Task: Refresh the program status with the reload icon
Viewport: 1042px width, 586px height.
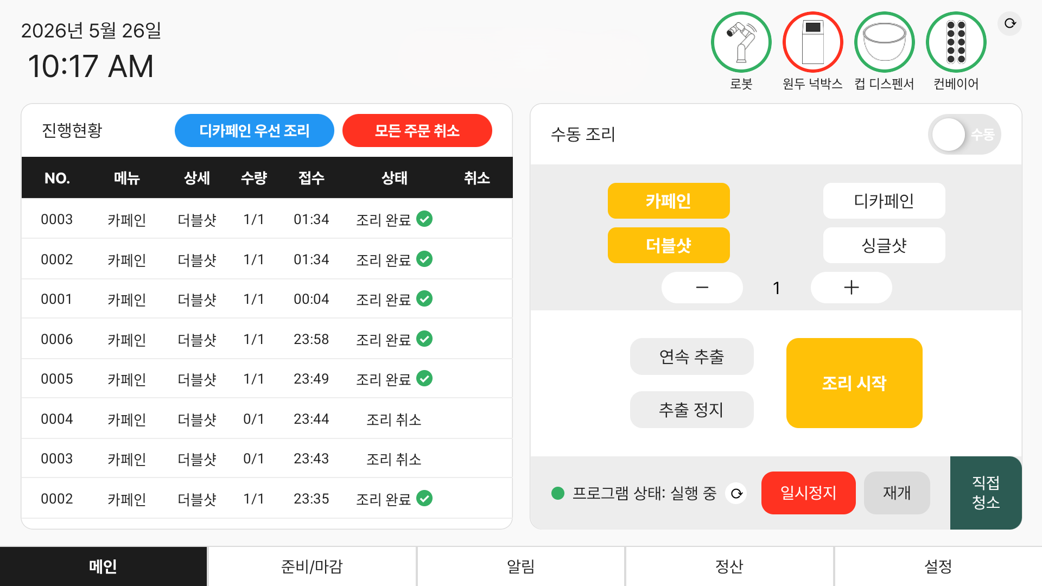Action: (736, 493)
